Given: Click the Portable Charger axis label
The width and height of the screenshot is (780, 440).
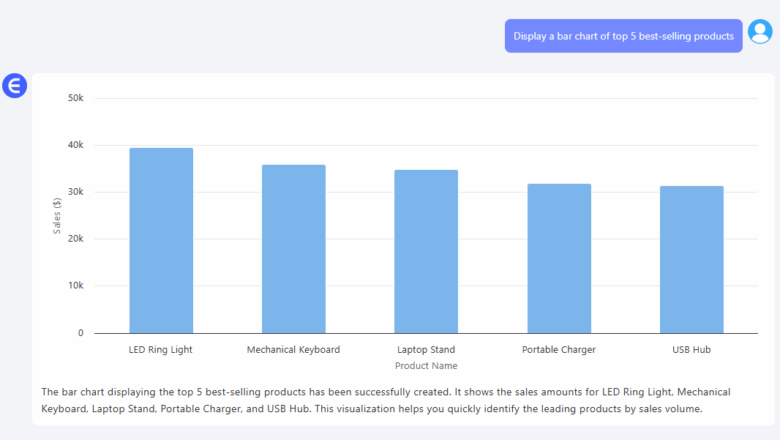Looking at the screenshot, I should click(559, 350).
